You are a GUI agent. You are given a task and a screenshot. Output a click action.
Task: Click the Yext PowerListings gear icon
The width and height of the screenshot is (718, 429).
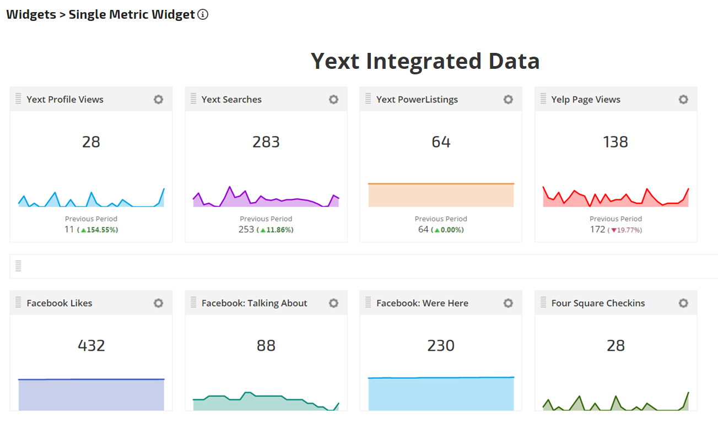508,100
